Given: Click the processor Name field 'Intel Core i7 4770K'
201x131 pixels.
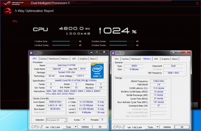Looking at the screenshot, I should [x=67, y=65].
